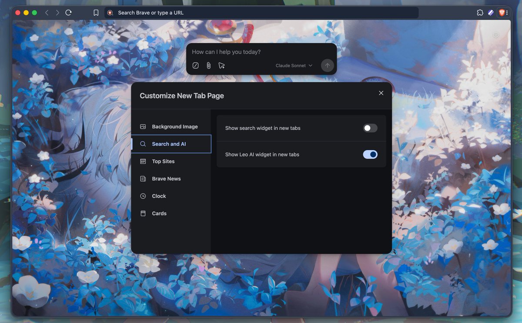Go forward with the browser forward arrow

(x=57, y=13)
